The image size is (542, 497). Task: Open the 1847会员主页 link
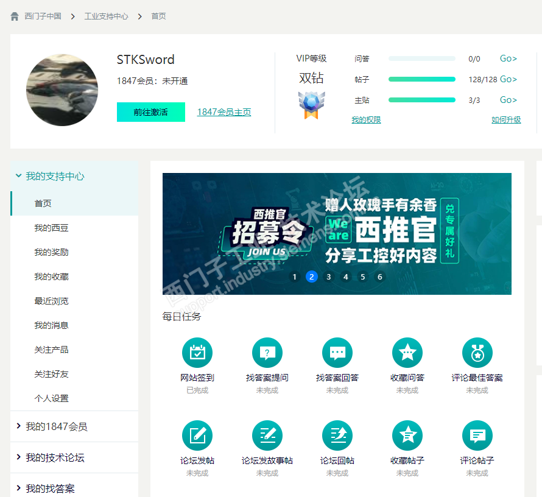(224, 112)
